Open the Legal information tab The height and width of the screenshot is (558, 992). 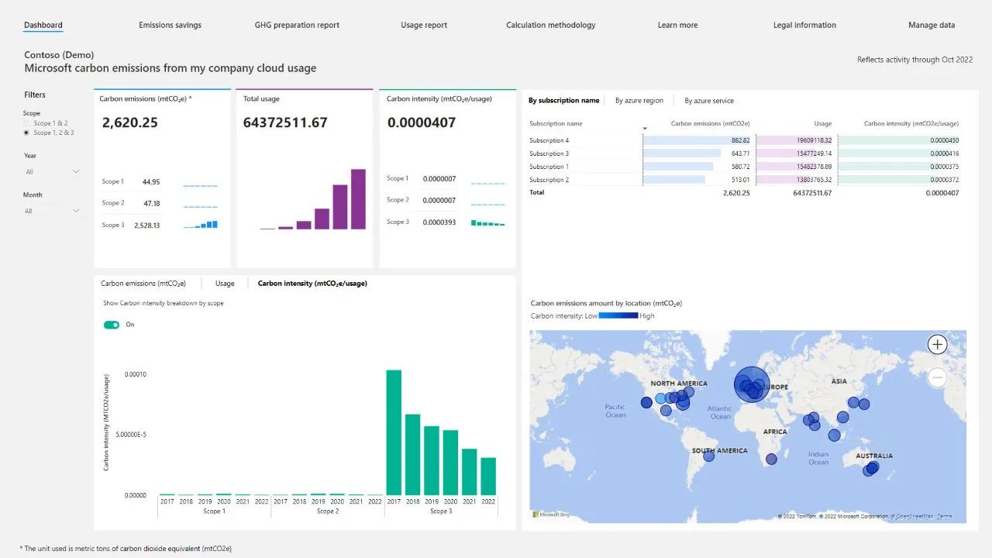(x=804, y=25)
